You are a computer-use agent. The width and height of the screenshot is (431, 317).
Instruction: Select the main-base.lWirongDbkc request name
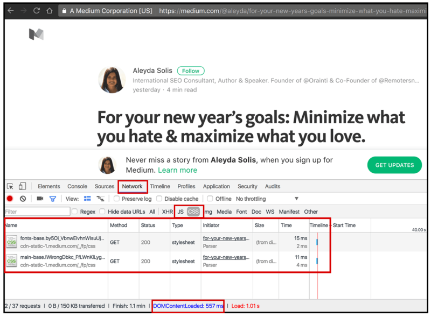point(62,257)
